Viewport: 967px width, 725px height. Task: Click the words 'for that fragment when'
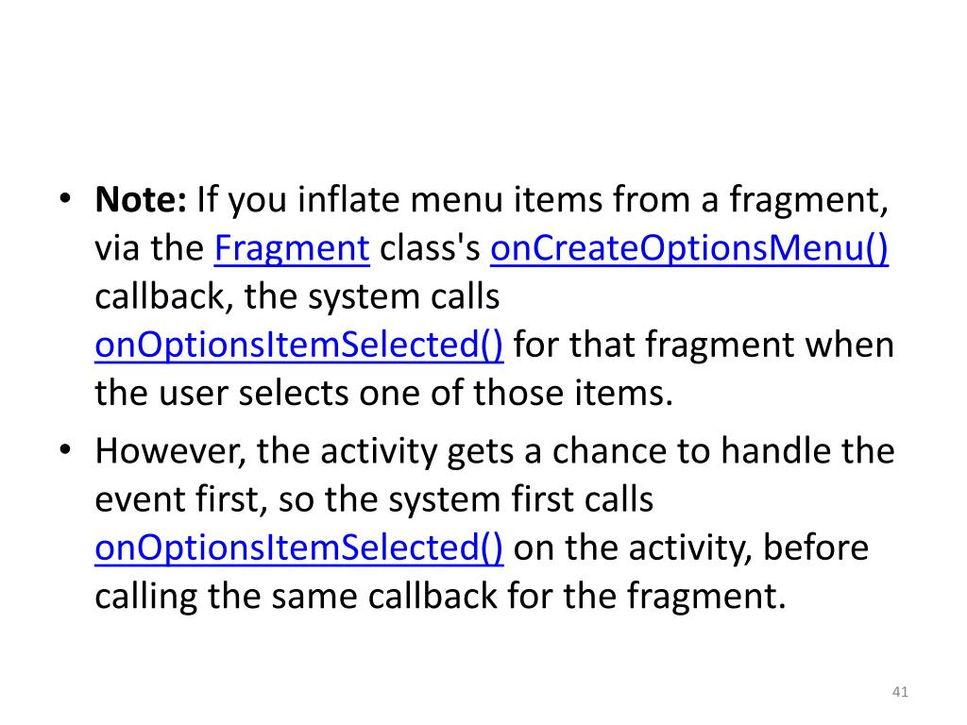704,346
